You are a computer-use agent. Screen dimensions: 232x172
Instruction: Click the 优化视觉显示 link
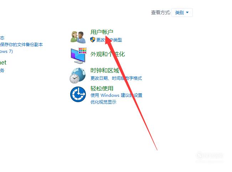[x=103, y=102]
